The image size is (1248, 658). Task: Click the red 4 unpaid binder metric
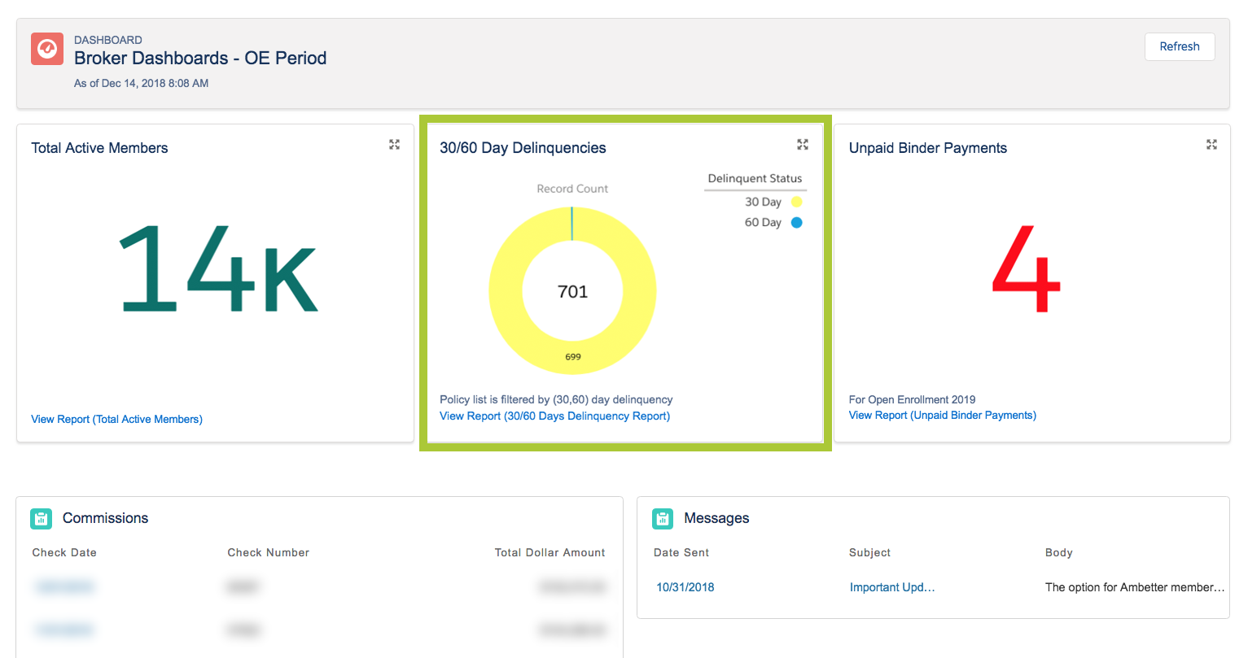point(1026,270)
